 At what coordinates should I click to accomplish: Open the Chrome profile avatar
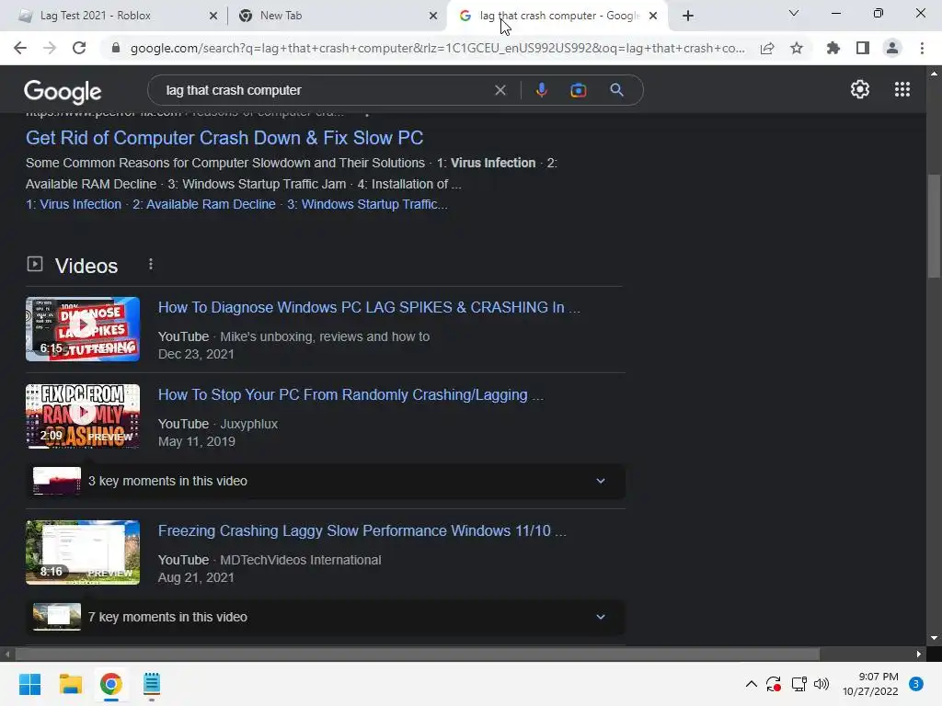click(x=892, y=48)
